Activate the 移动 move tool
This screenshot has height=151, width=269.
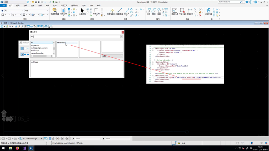(148, 11)
